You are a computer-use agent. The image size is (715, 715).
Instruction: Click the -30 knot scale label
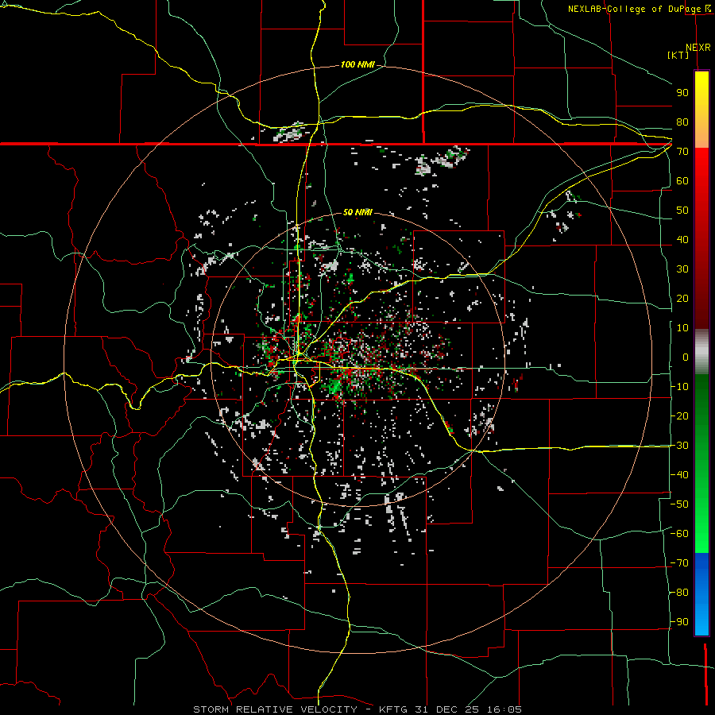679,446
